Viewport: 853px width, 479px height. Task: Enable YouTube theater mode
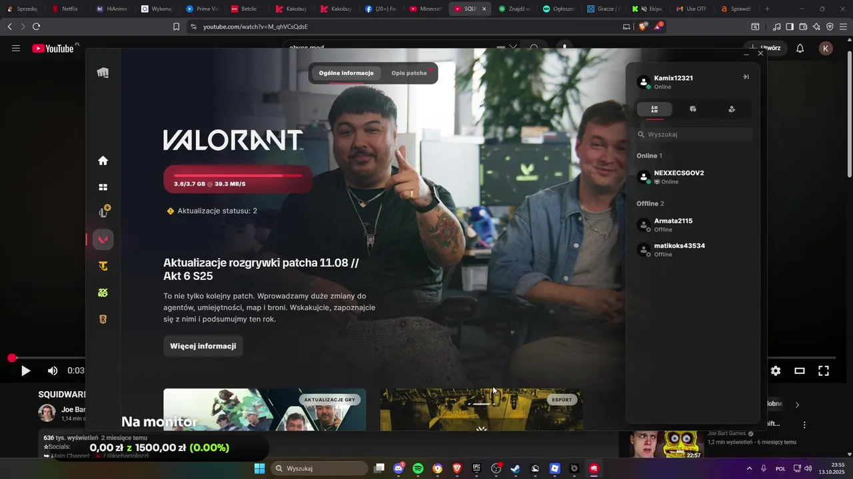point(800,371)
